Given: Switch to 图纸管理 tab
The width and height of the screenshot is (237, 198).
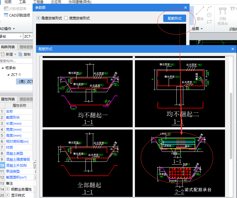Looking at the screenshot, I should click(26, 47).
